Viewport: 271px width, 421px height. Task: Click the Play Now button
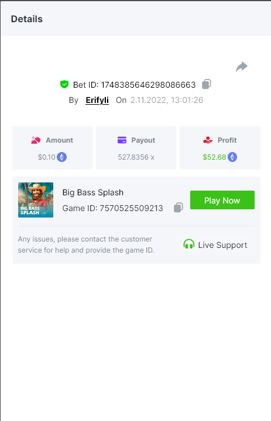(x=222, y=200)
